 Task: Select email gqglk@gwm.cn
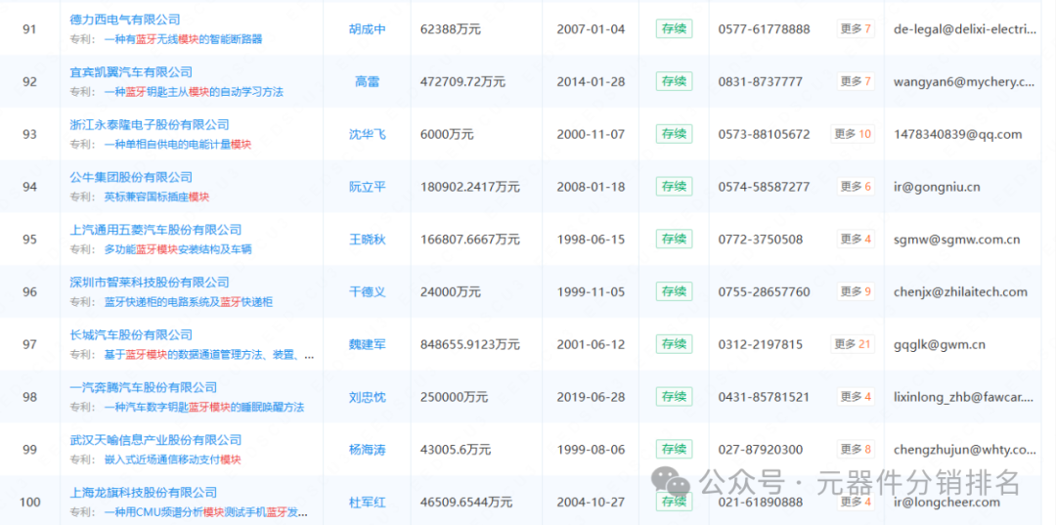pyautogui.click(x=940, y=344)
